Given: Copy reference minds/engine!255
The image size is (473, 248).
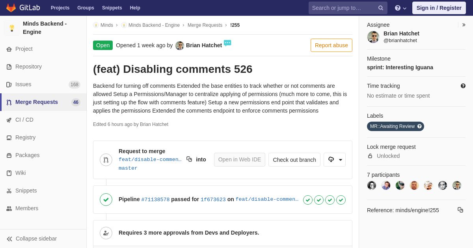Looking at the screenshot, I should click(460, 210).
